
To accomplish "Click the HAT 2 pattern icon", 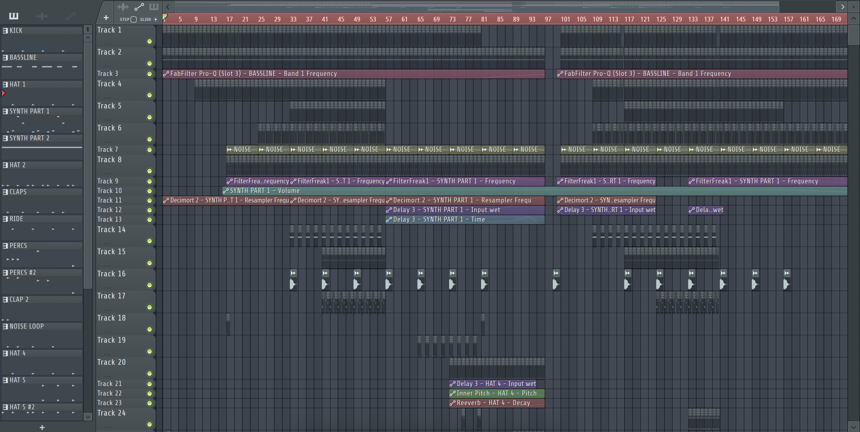I will click(x=5, y=165).
